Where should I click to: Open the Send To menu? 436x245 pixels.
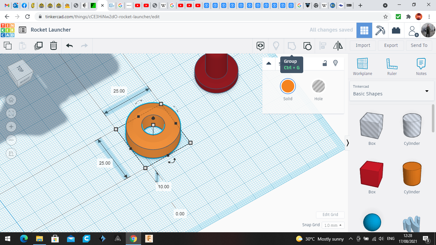(x=419, y=45)
